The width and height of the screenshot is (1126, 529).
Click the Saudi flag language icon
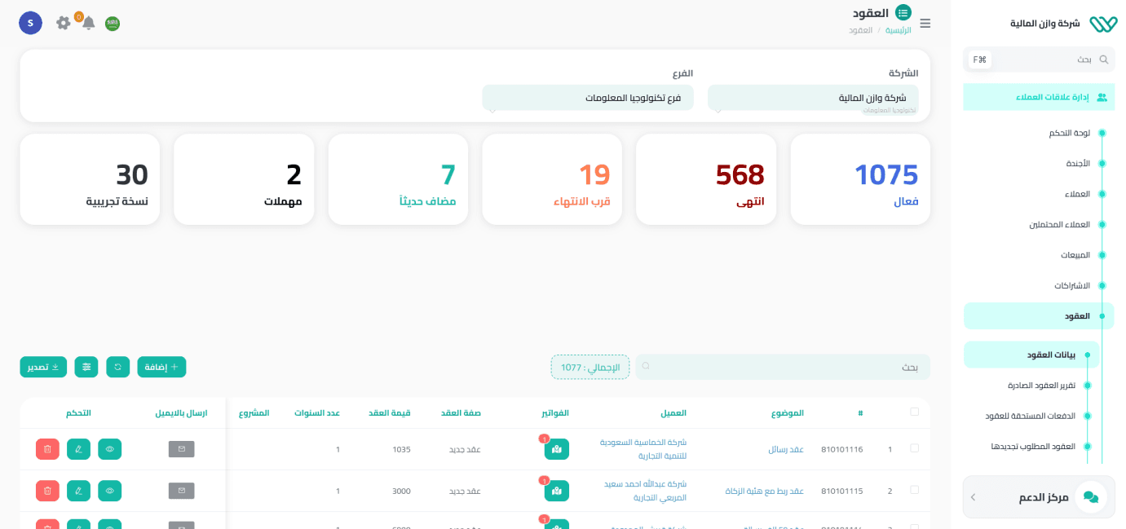click(x=113, y=24)
